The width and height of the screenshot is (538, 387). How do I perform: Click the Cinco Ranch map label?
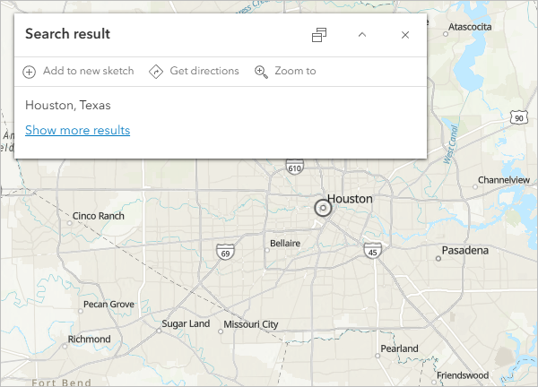99,216
